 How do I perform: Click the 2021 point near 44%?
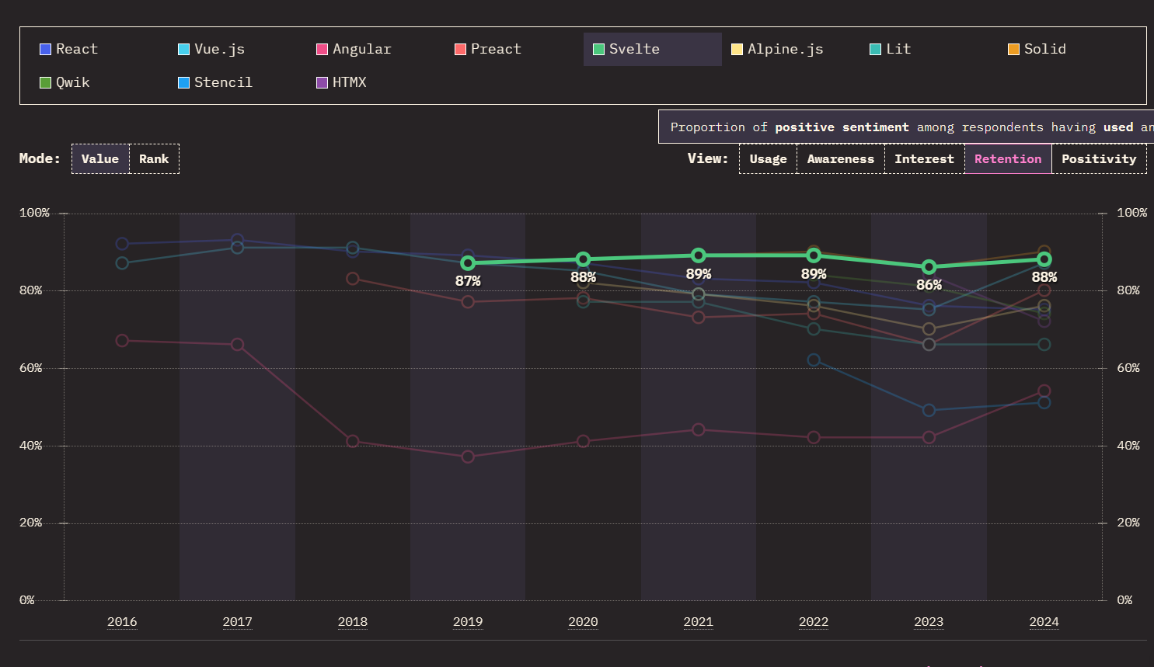(x=699, y=429)
